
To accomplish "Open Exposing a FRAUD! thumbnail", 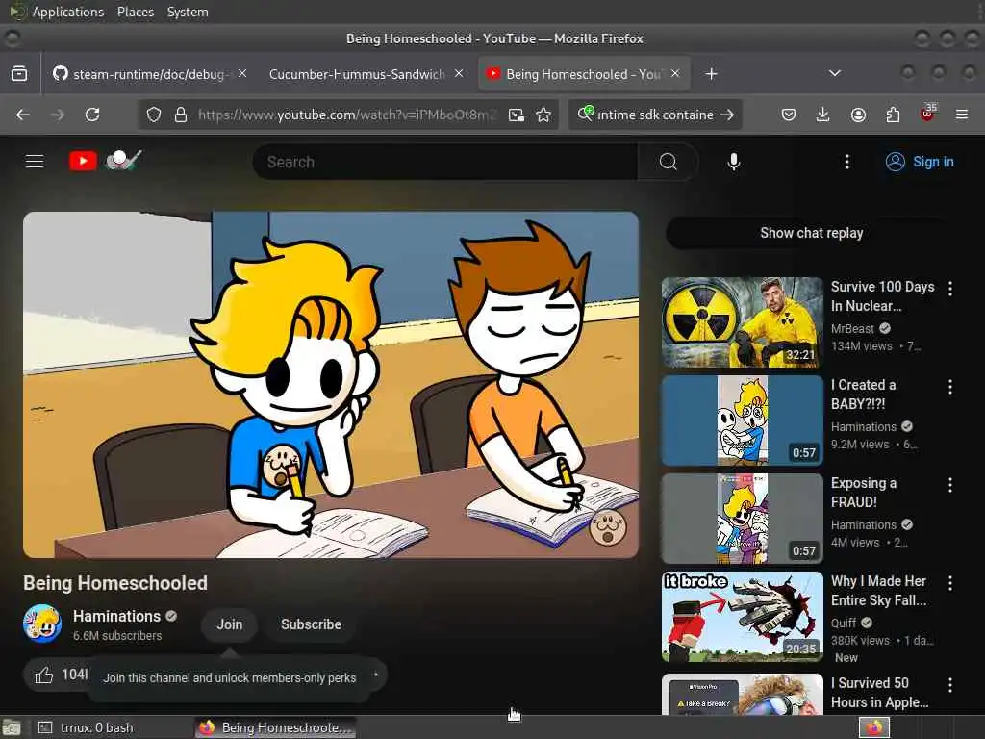I will click(742, 519).
